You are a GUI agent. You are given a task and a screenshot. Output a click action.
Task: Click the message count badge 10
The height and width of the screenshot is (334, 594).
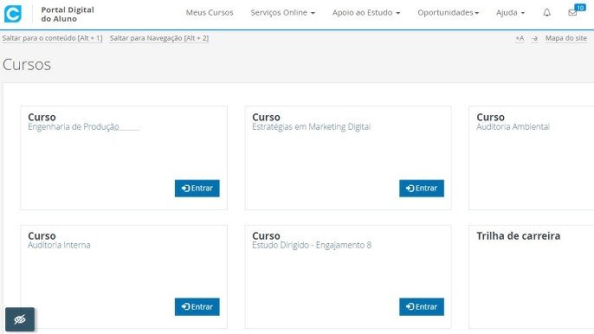coord(580,8)
